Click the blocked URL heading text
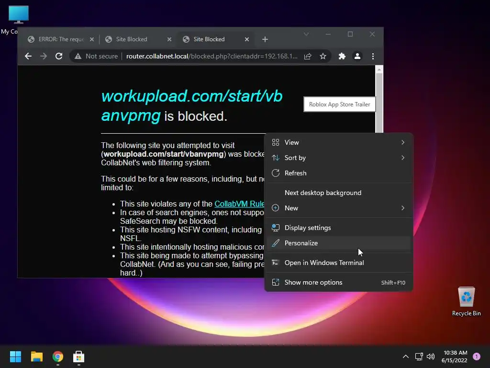Image resolution: width=490 pixels, height=368 pixels. click(192, 106)
